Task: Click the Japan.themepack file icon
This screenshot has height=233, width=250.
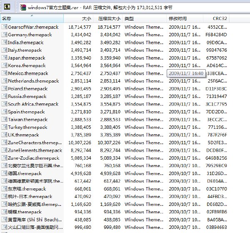Action: tap(4, 58)
